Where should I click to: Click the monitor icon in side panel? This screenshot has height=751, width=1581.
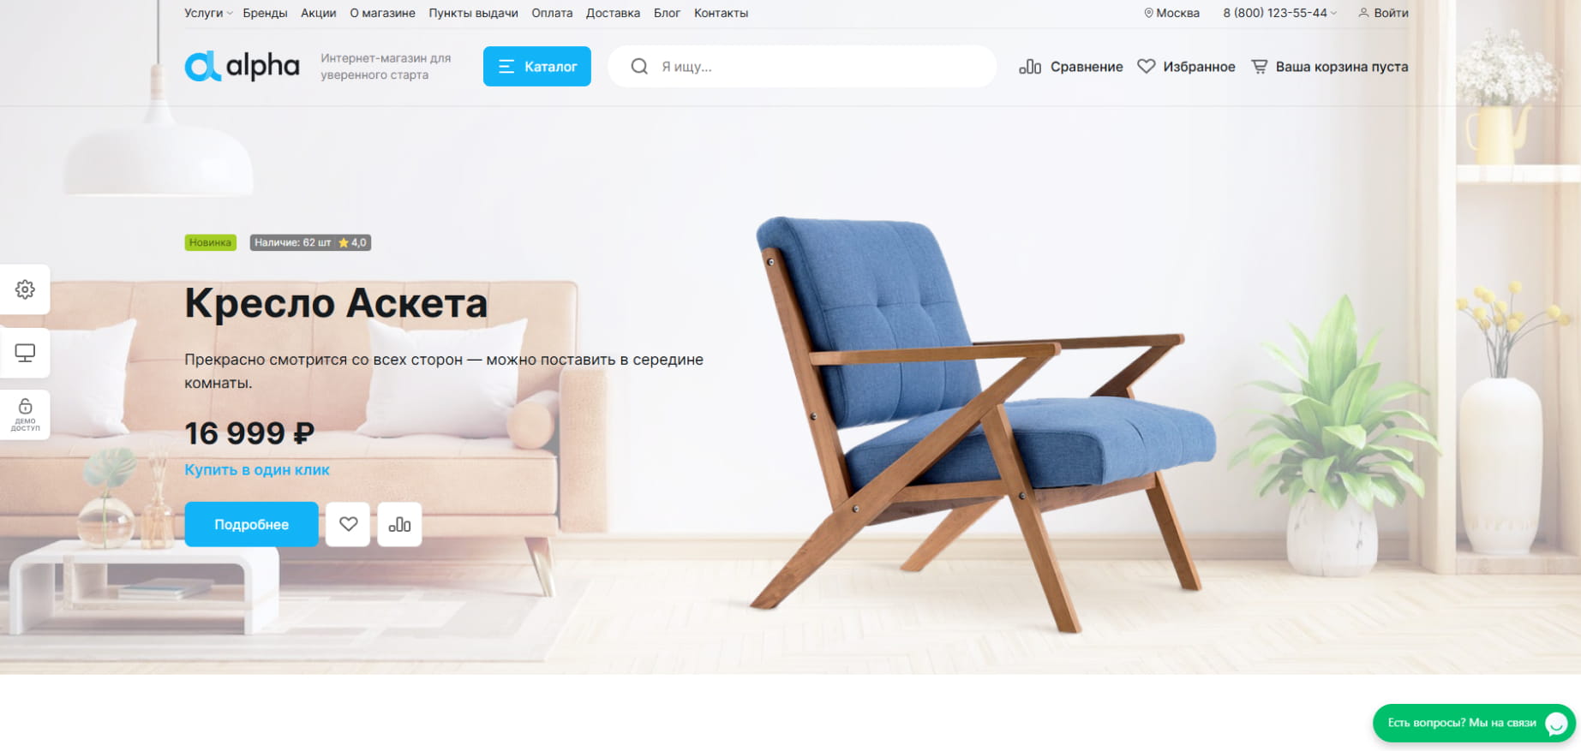pos(25,353)
